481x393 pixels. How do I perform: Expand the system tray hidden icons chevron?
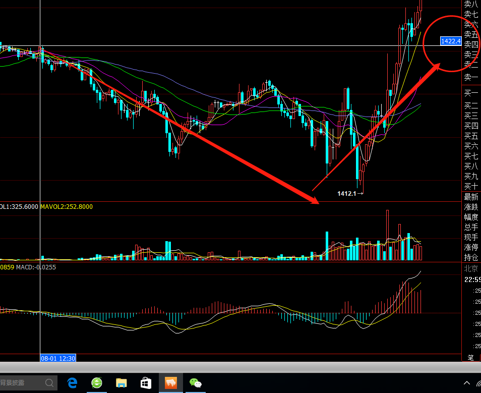click(x=467, y=383)
